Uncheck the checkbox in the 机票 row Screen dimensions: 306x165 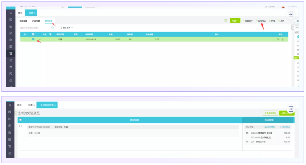(33, 39)
